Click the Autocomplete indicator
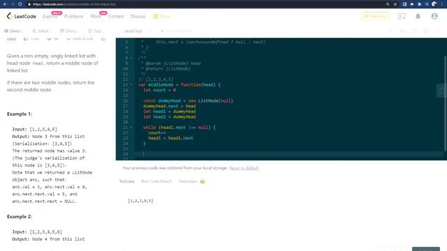447x251 pixels. pyautogui.click(x=177, y=31)
